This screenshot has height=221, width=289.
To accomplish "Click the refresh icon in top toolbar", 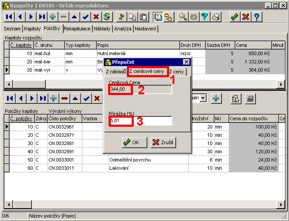I will [107, 17].
